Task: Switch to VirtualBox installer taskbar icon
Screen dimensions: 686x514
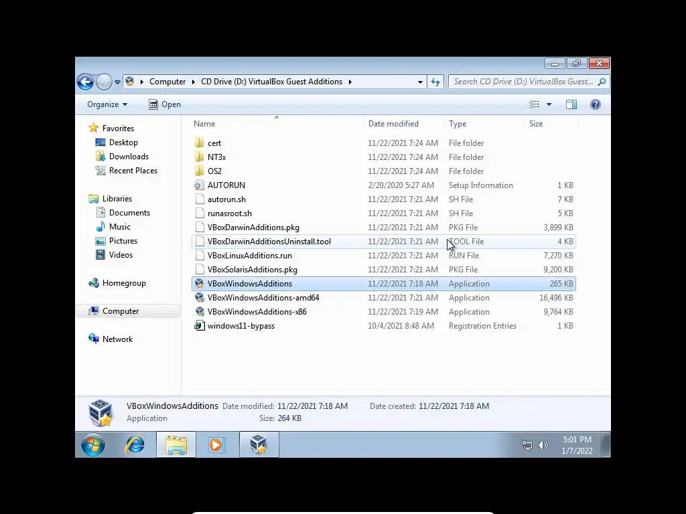Action: 259,445
